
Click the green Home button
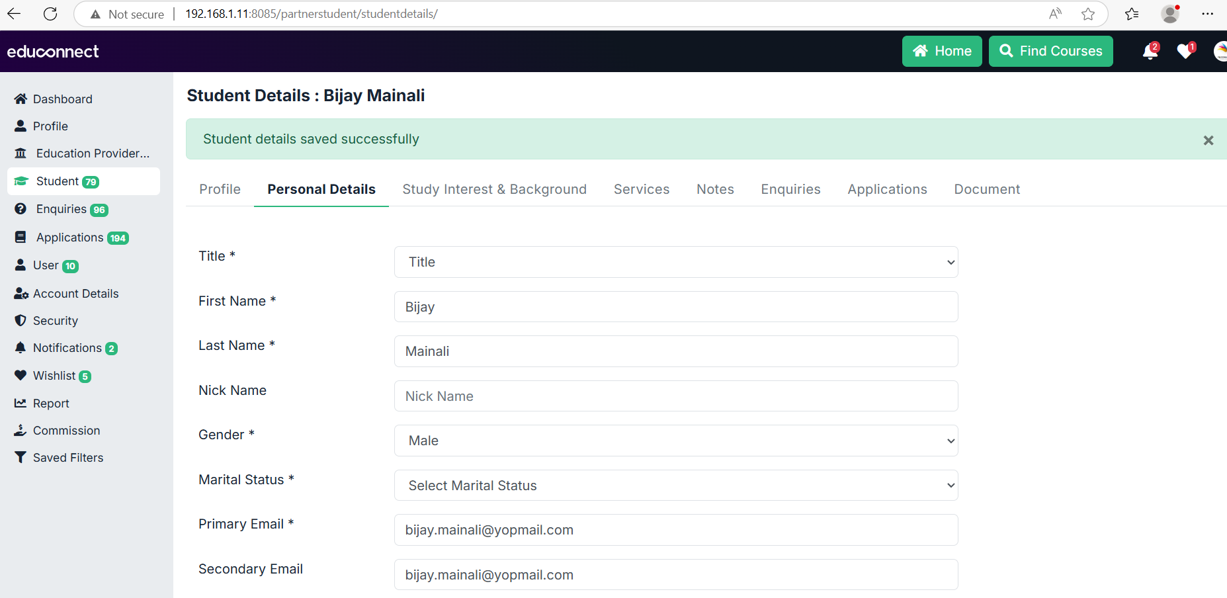941,52
